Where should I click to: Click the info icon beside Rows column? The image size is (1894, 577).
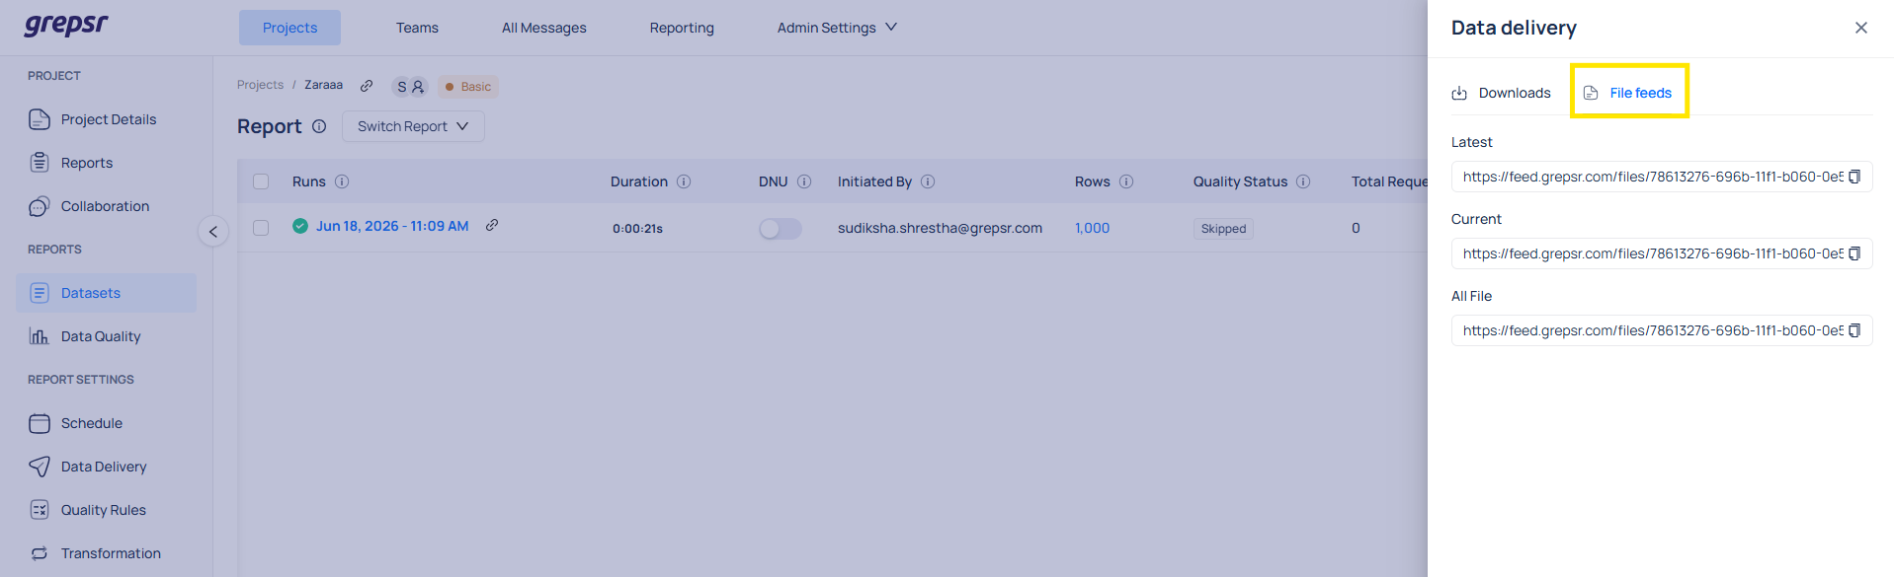1126,181
